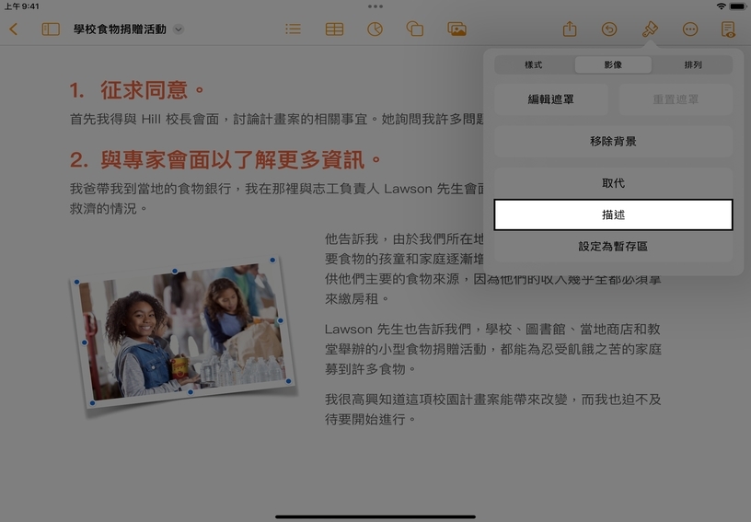Tap the undo icon

(609, 29)
